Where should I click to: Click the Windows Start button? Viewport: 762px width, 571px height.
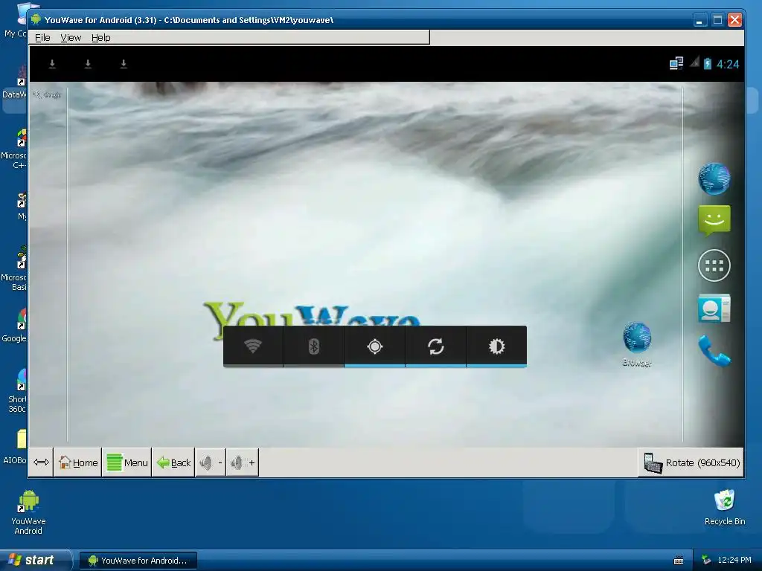[x=36, y=560]
